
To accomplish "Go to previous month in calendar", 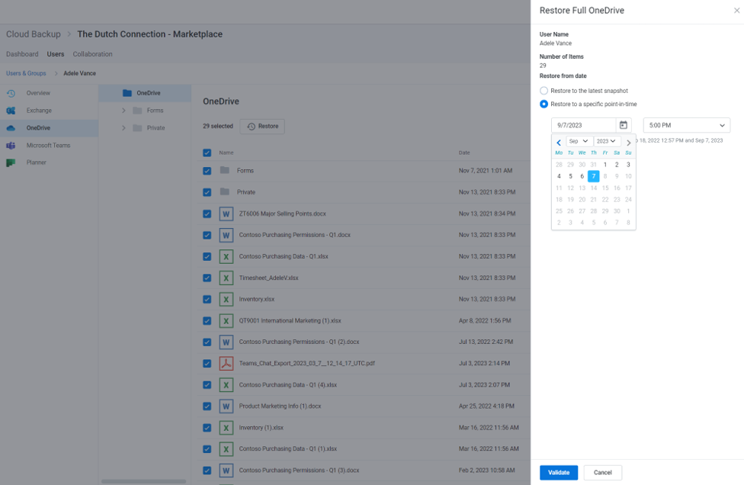I will pos(559,142).
